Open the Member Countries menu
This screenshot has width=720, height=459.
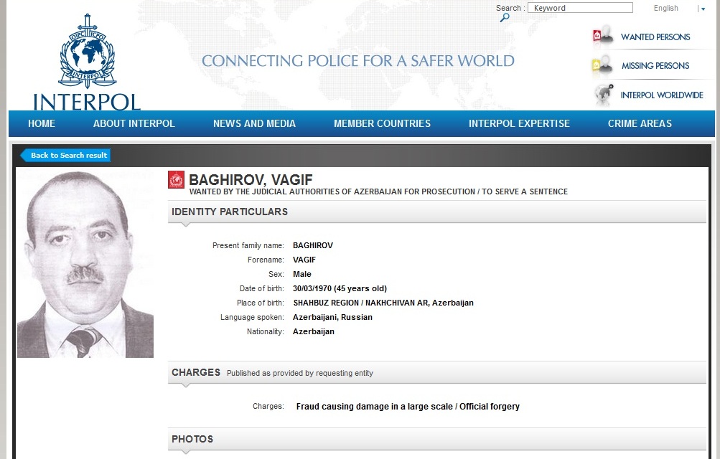click(x=382, y=123)
